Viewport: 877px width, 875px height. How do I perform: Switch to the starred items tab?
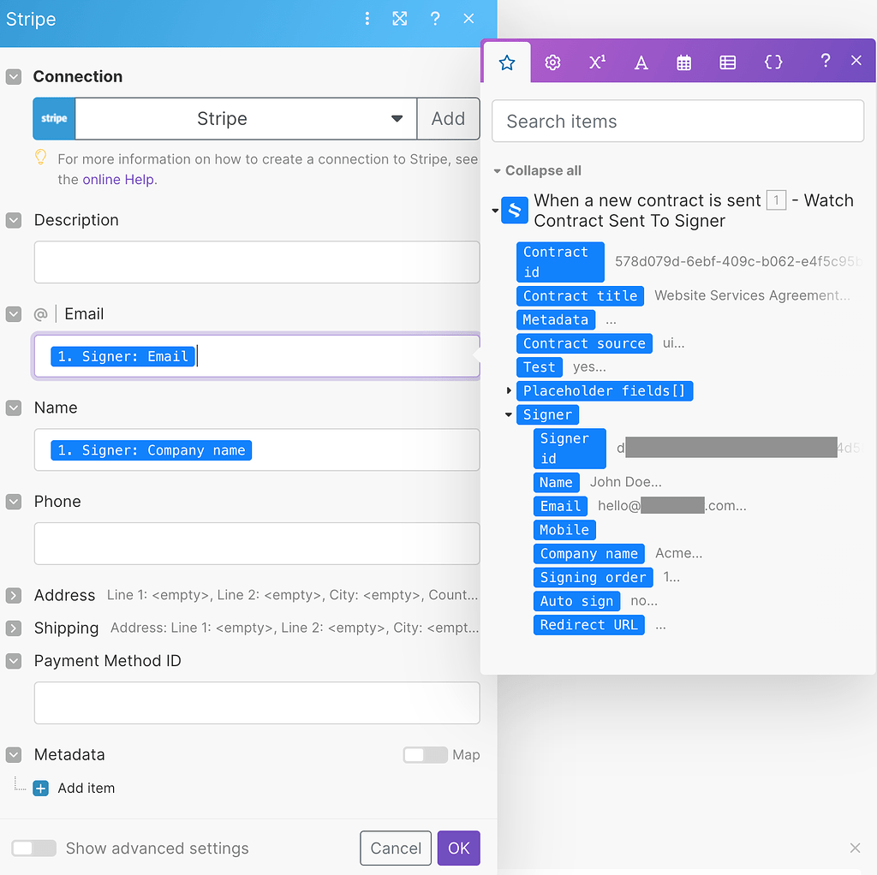point(507,62)
